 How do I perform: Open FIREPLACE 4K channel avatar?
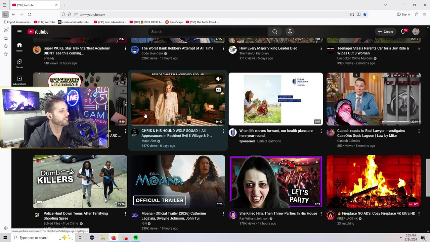click(331, 215)
